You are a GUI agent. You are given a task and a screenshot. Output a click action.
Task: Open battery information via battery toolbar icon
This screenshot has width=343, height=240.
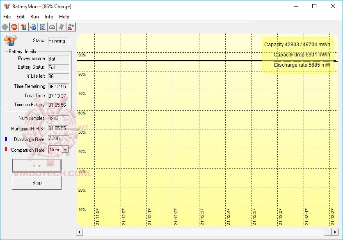(x=24, y=27)
